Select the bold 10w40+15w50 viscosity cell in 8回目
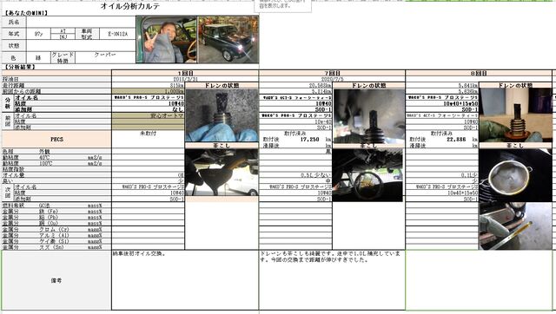This screenshot has width=556, height=314. [442, 103]
